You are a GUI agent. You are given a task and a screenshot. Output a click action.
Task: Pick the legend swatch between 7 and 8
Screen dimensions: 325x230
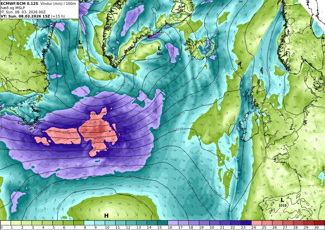tap(79, 223)
